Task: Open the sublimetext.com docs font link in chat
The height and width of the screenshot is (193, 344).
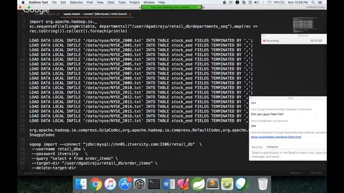Action: point(276,137)
